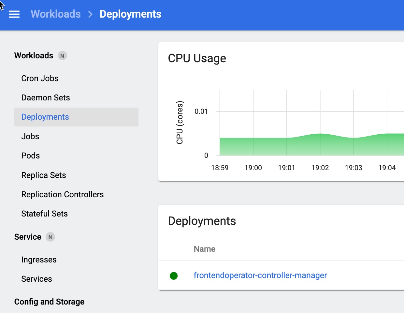The image size is (404, 313).
Task: Click the green status dot for the deployment
Action: click(174, 276)
